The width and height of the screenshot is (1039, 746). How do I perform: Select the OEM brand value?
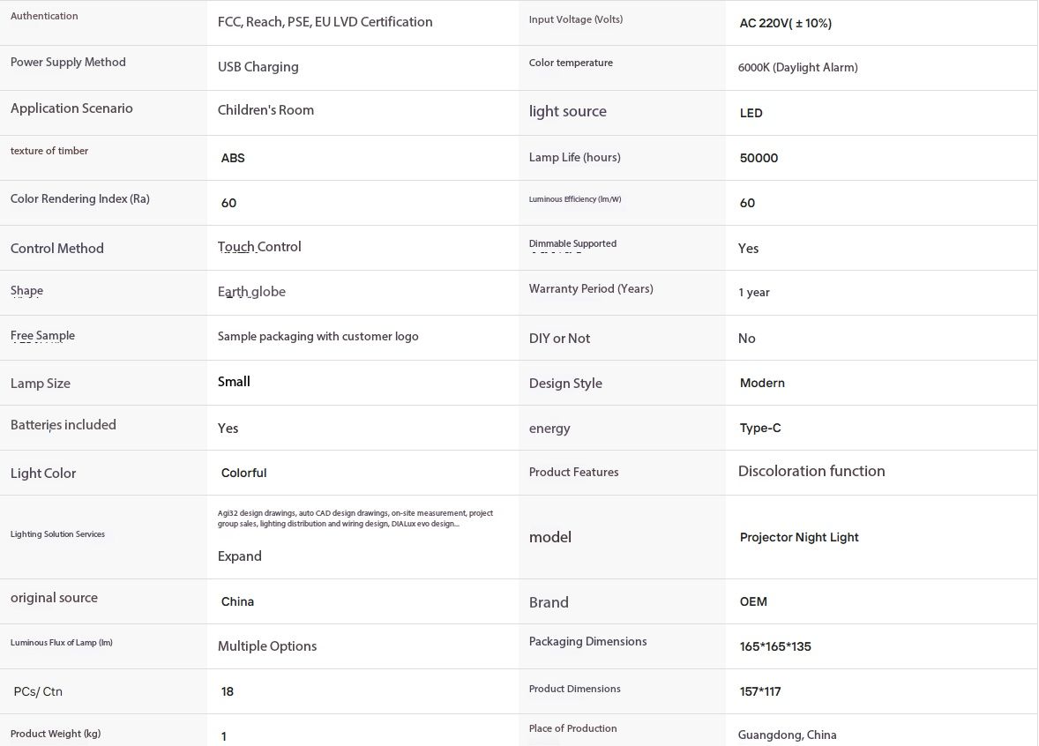pyautogui.click(x=753, y=601)
